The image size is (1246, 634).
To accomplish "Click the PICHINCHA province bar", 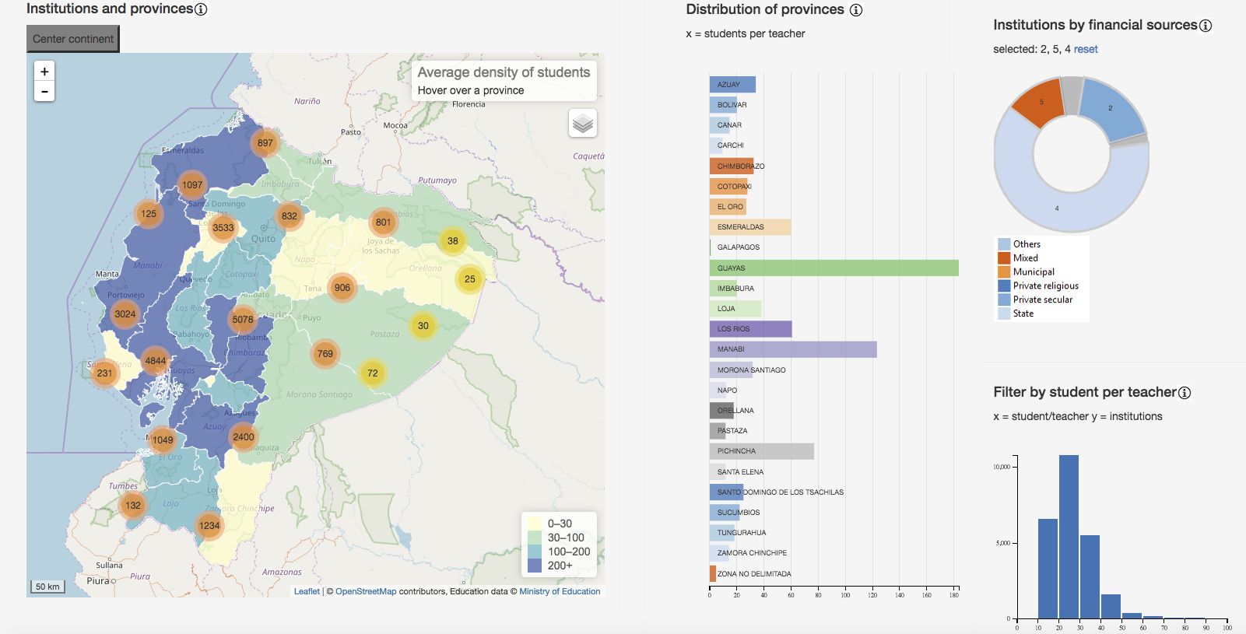I will [761, 451].
